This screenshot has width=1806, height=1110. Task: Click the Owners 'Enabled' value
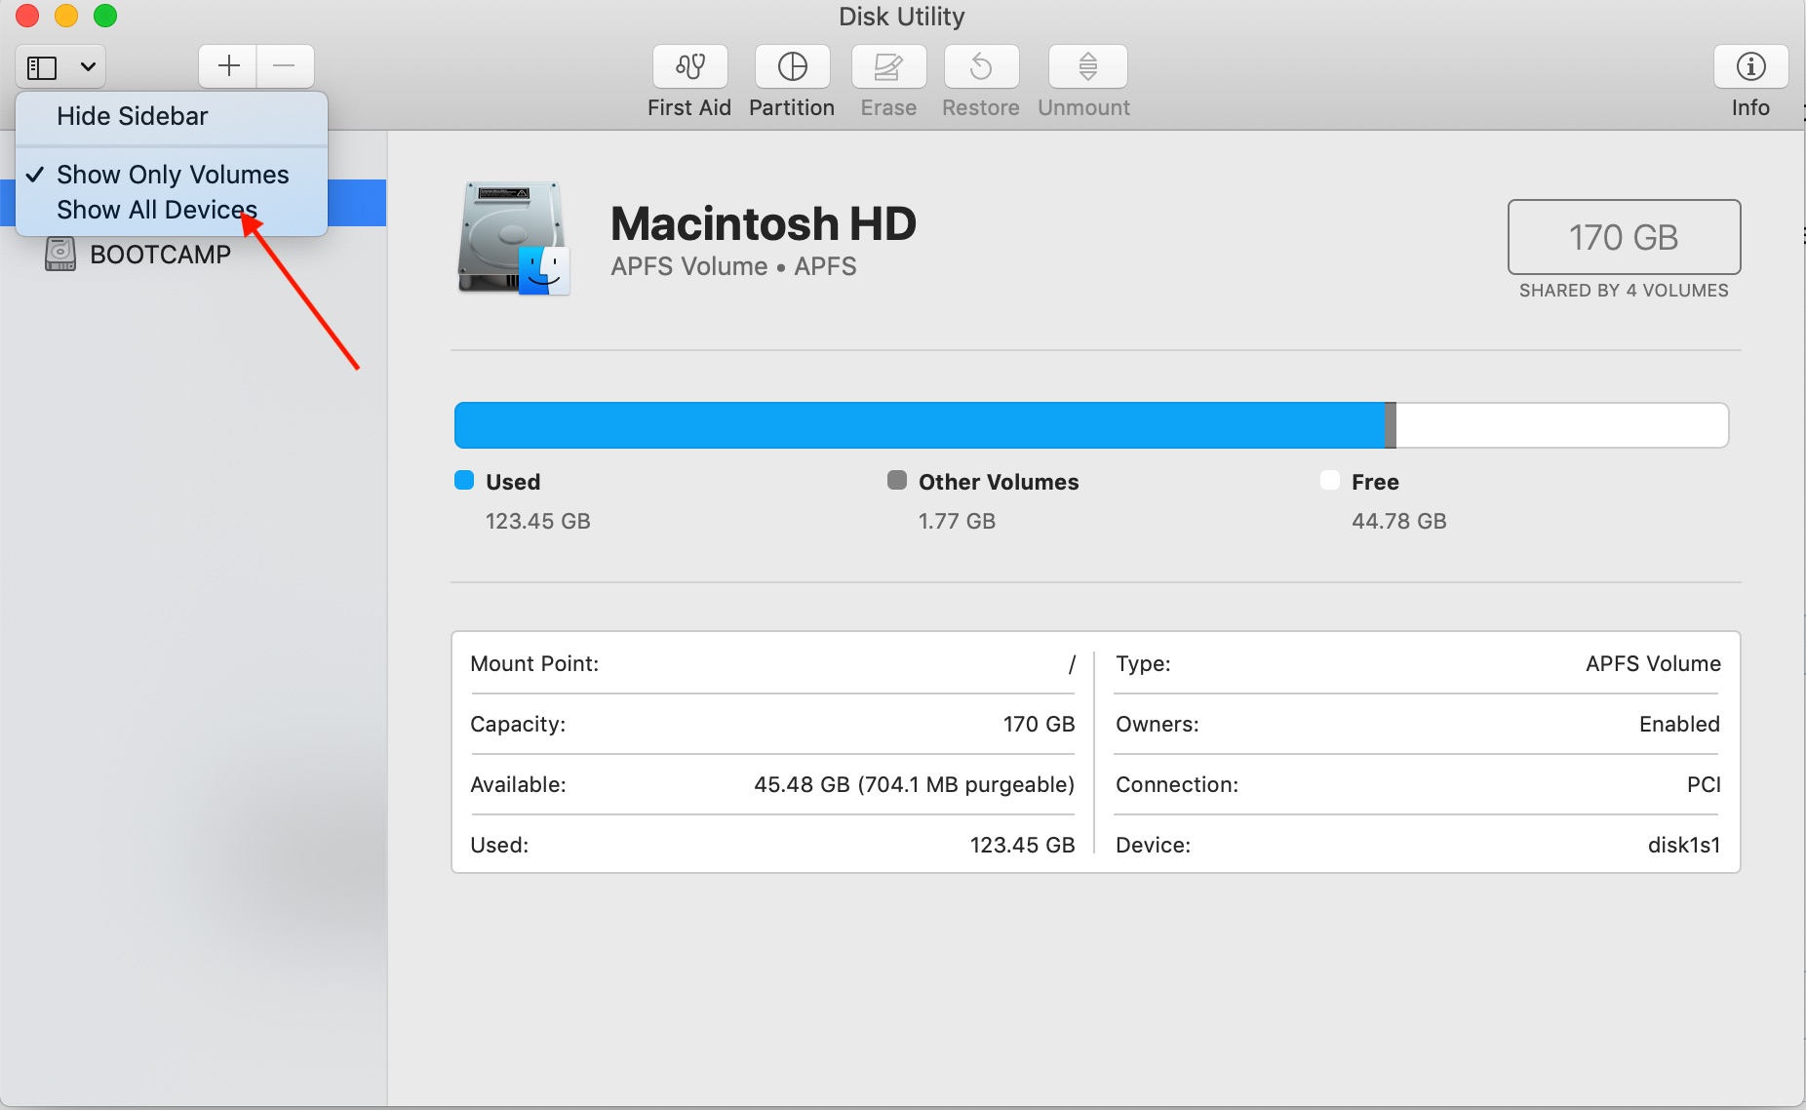pyautogui.click(x=1679, y=724)
